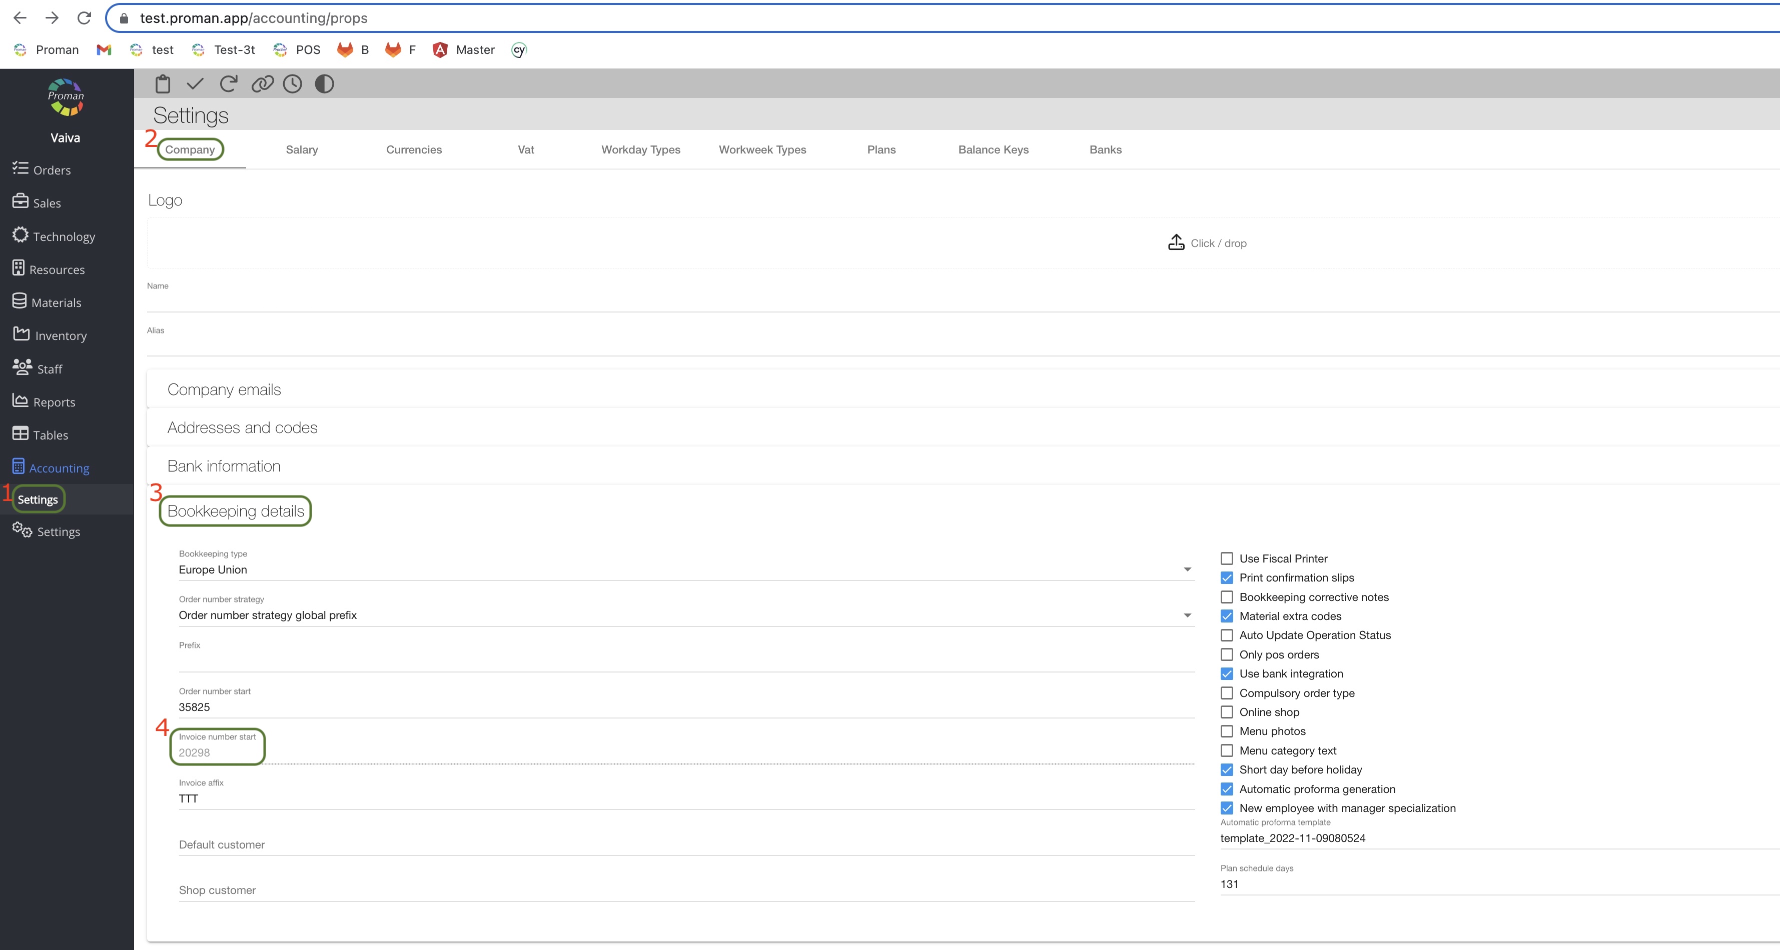Tick the Online shop checkbox
1780x950 pixels.
coord(1227,712)
